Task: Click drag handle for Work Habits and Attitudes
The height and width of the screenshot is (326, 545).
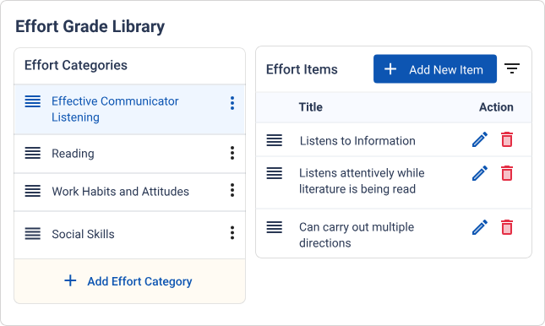Action: tap(33, 191)
